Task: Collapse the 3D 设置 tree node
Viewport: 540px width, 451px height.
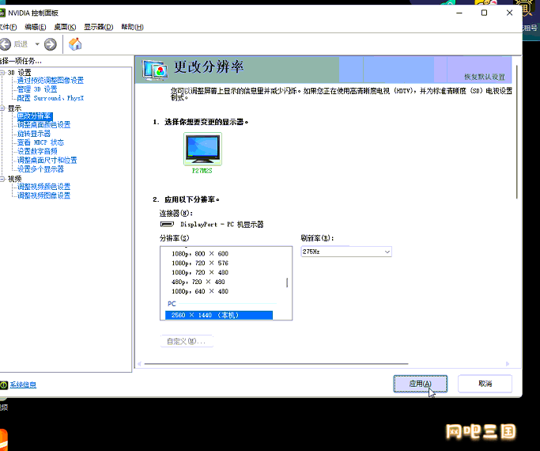Action: tap(2, 72)
